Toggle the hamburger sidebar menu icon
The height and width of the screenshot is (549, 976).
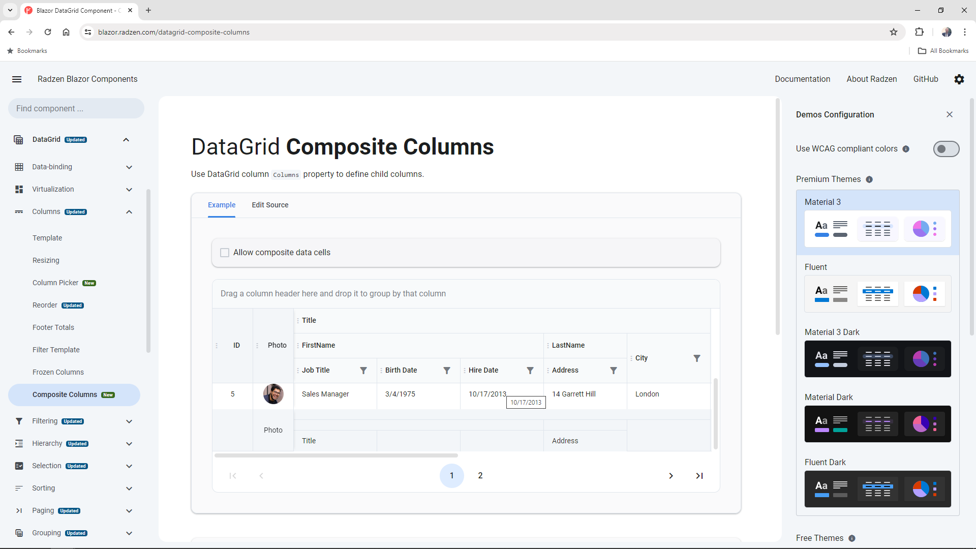click(17, 79)
